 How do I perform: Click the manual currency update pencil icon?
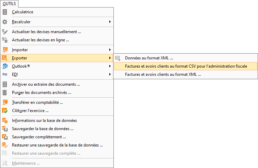(5, 32)
